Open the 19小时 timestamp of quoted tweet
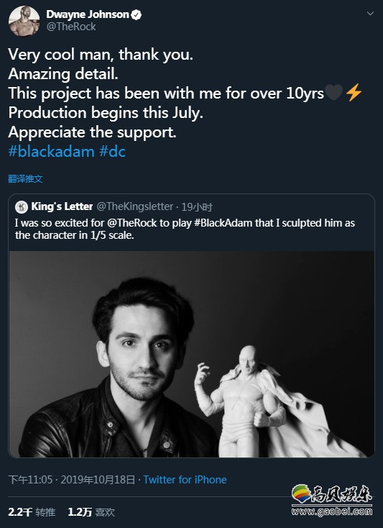This screenshot has height=528, width=383. pos(197,206)
